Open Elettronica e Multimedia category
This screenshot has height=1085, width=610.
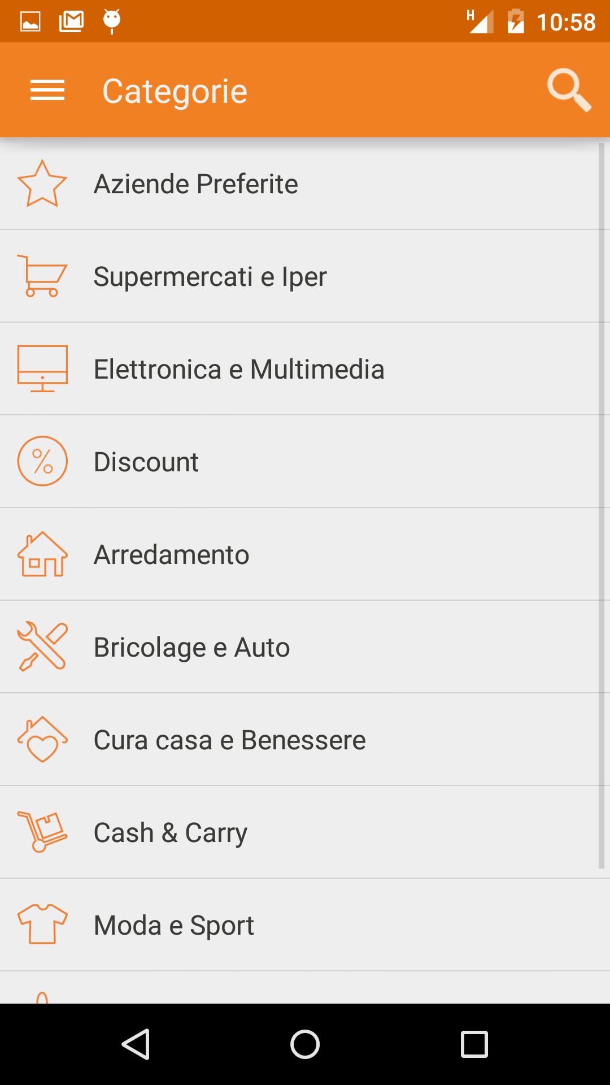[x=239, y=370]
